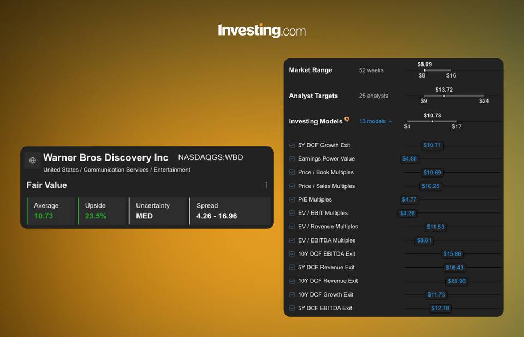The height and width of the screenshot is (337, 524).
Task: Disable the EV / EBIT Multiples model
Action: (291, 213)
